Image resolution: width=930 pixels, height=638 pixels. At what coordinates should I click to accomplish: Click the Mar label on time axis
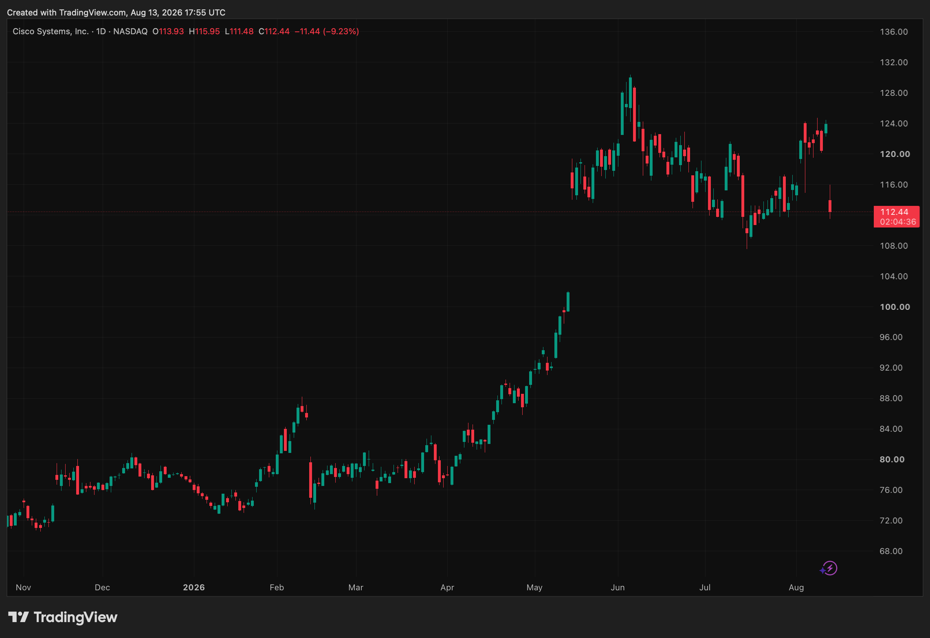pyautogui.click(x=356, y=587)
